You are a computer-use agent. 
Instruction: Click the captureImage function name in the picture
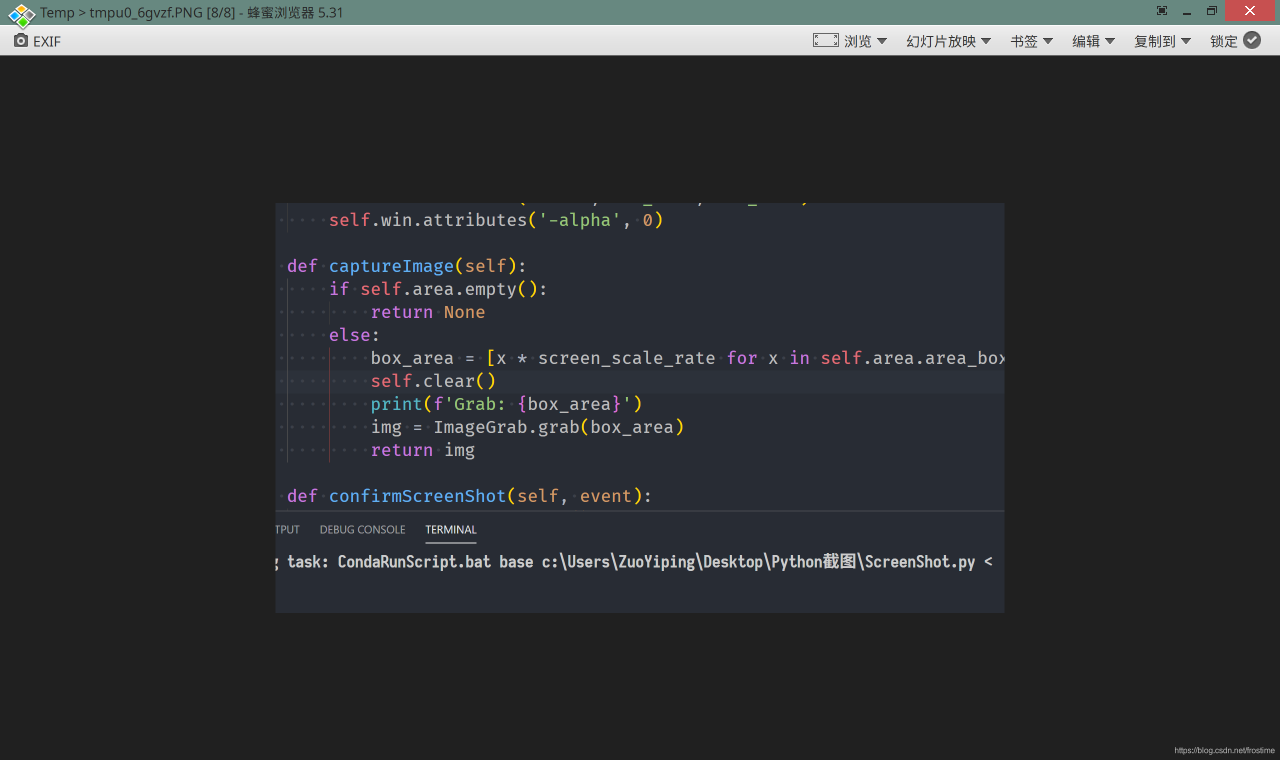click(391, 266)
